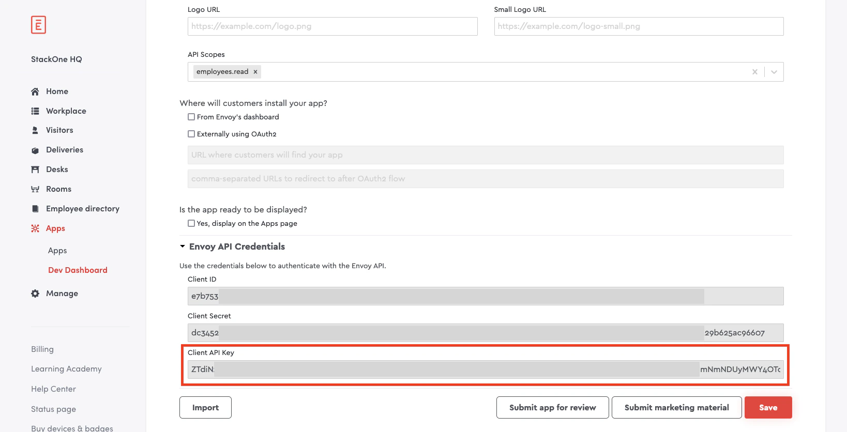Screen dimensions: 847x432
Task: Open Visitors in sidebar
Action: (59, 130)
